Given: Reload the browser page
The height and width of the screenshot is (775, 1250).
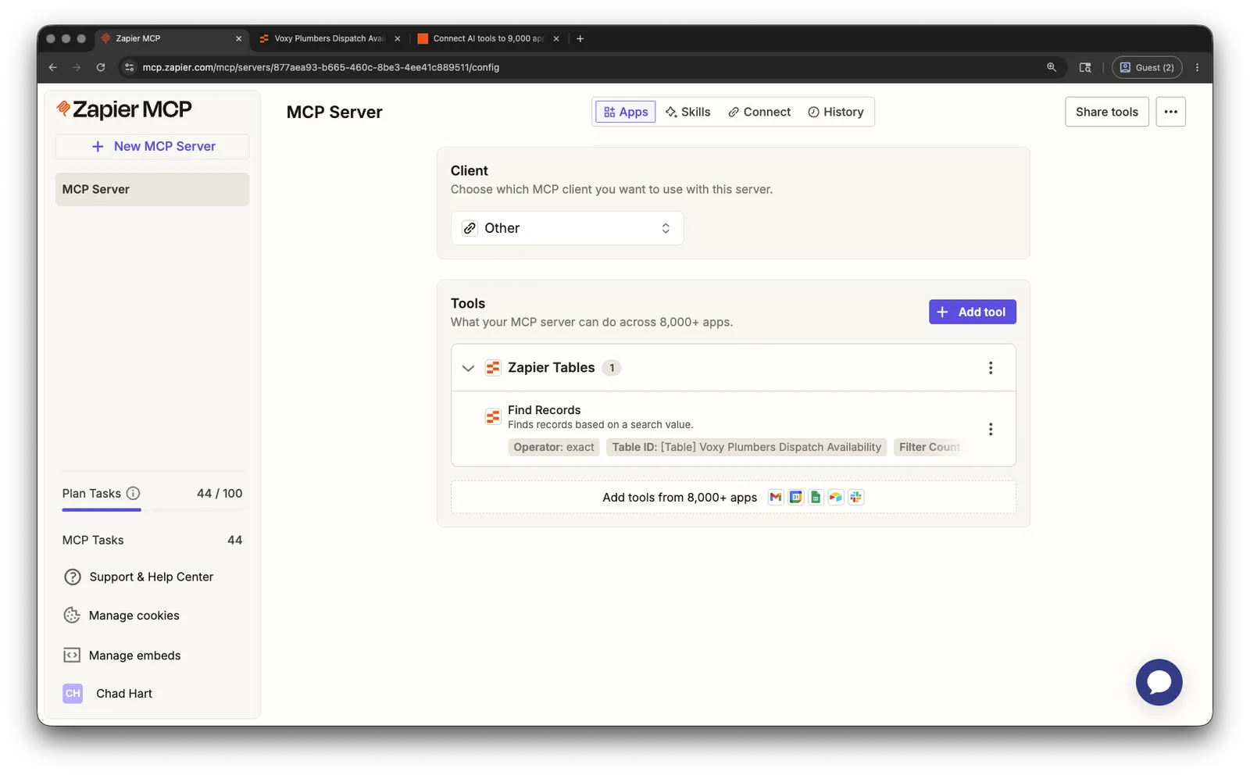Looking at the screenshot, I should click(101, 67).
